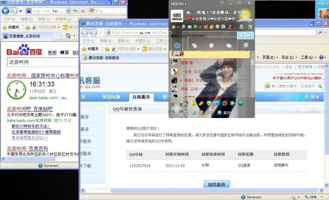Select 常见问题 tab on Tencent service page

111,97
